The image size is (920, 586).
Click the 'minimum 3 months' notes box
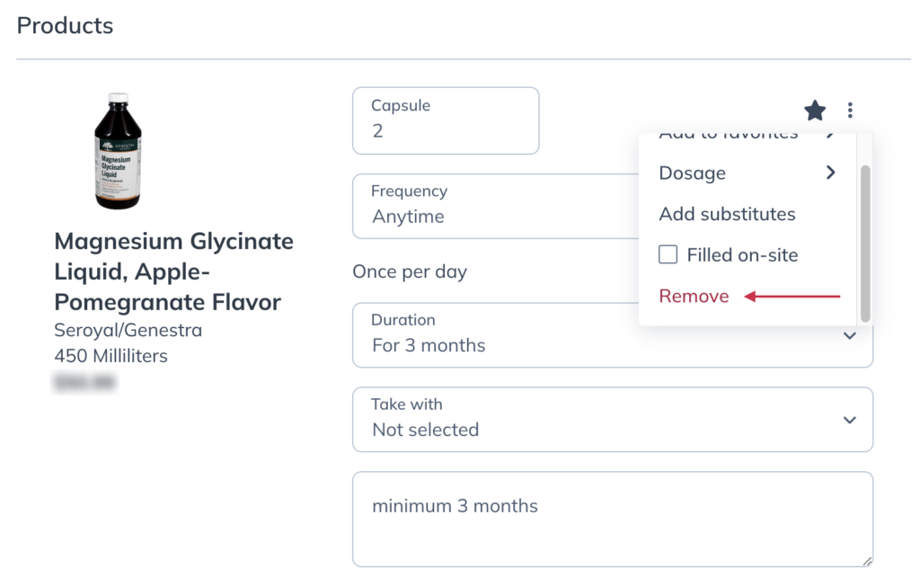click(613, 519)
